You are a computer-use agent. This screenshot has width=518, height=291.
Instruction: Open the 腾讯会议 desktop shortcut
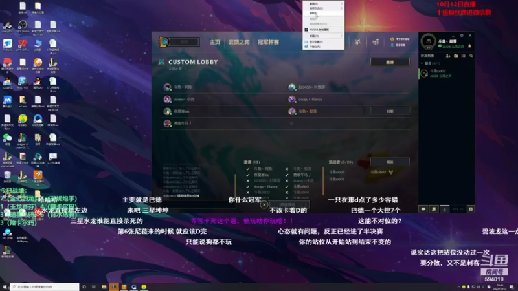click(7, 102)
